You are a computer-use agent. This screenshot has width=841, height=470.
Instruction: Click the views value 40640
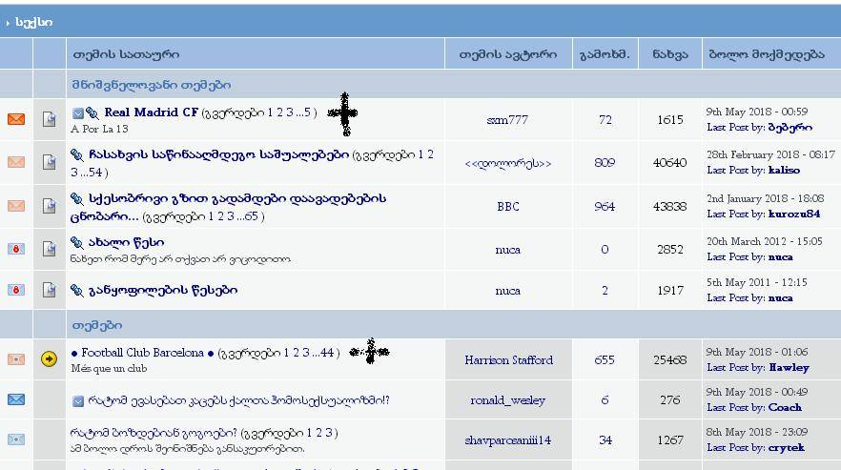tap(670, 163)
